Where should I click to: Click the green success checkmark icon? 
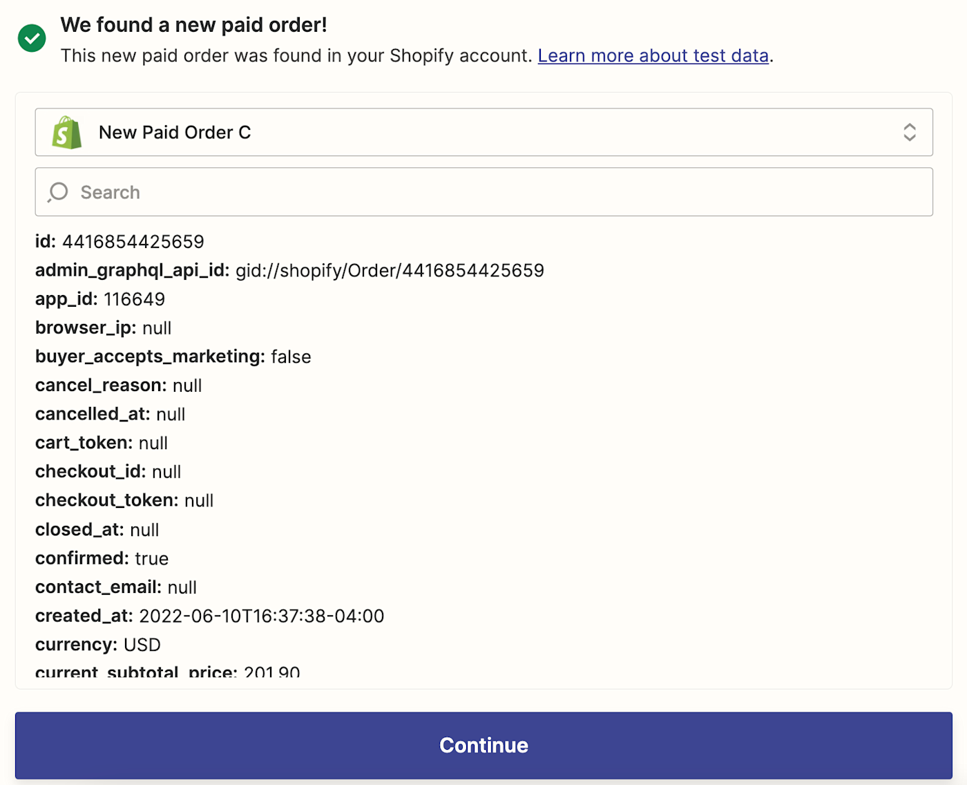click(x=32, y=38)
